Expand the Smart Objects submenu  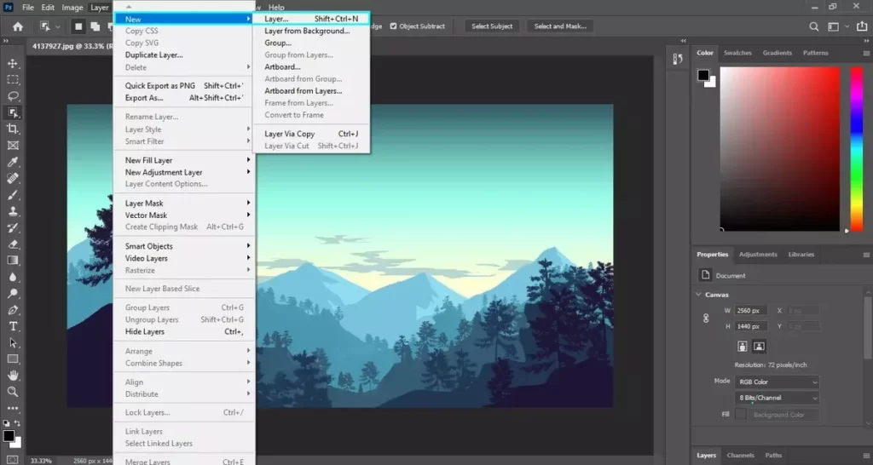[184, 246]
